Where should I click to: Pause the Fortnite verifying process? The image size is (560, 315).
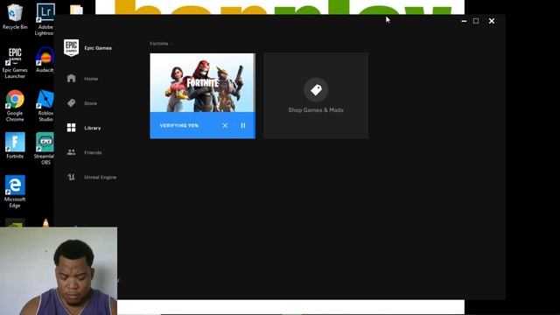[x=243, y=125]
